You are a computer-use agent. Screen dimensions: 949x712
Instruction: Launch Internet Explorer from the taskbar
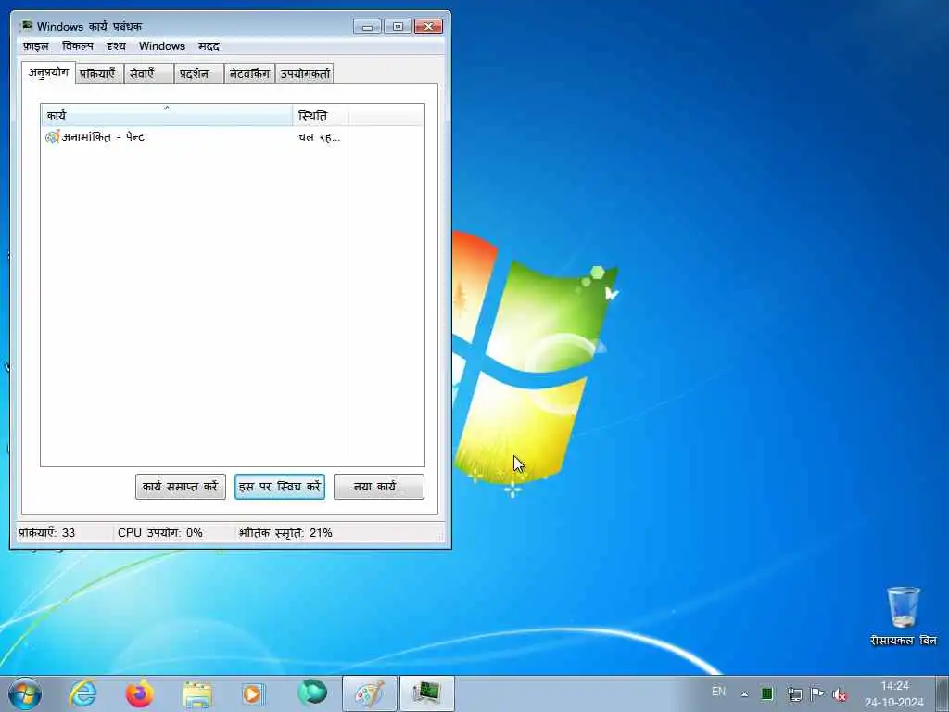82,693
